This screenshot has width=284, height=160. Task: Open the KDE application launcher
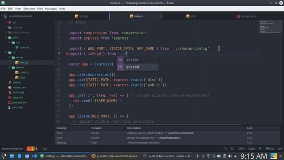click(x=4, y=156)
